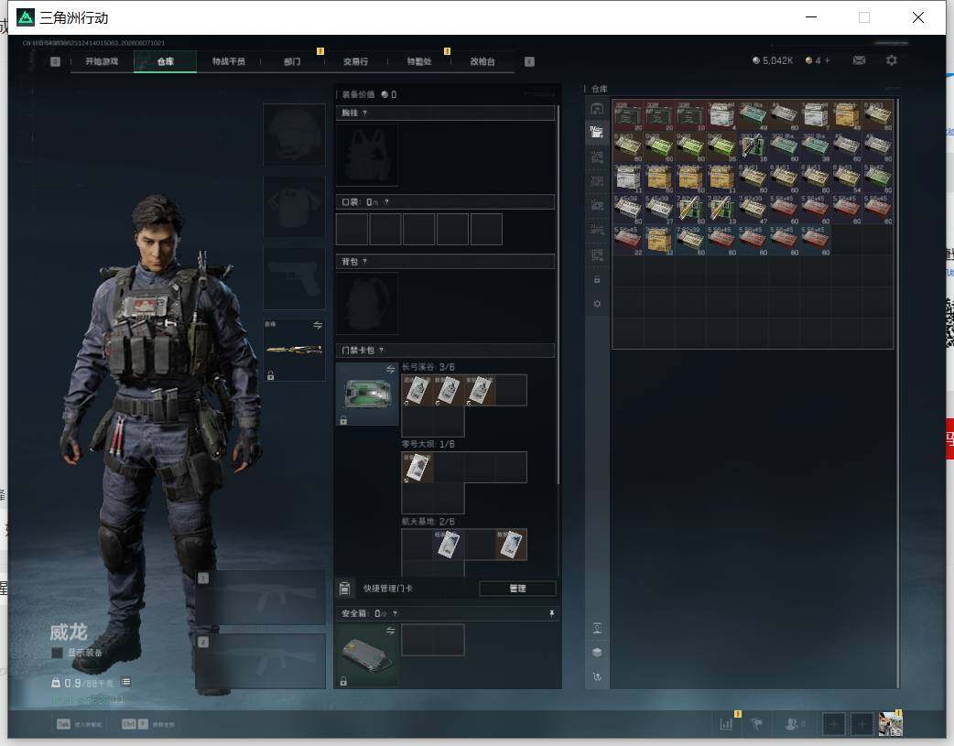Select the first 长弓溪谷 keycard
Screen dimensions: 954x746
pyautogui.click(x=417, y=390)
